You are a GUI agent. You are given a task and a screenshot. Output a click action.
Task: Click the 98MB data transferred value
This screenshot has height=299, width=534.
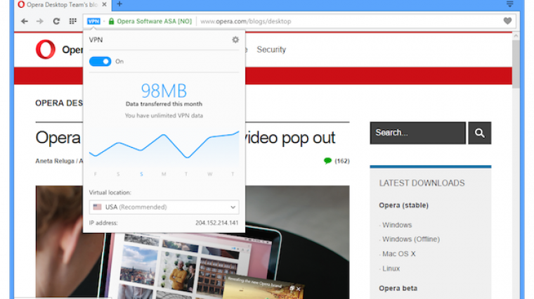point(164,91)
